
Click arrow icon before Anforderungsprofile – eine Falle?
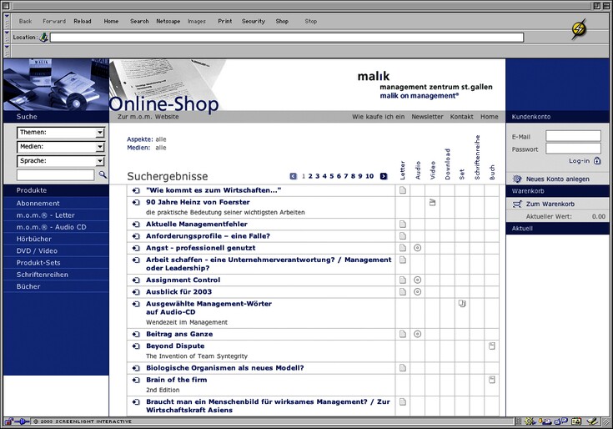pyautogui.click(x=136, y=236)
